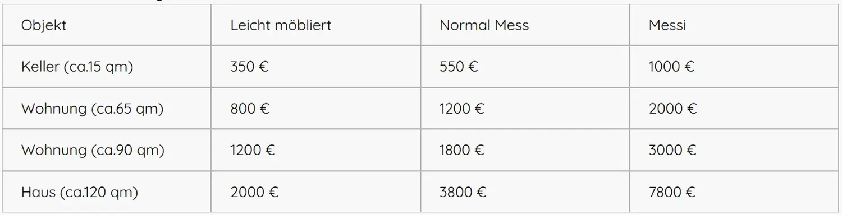This screenshot has height=215, width=842.
Task: Click the 3800 € price cell
Action: [x=525, y=192]
